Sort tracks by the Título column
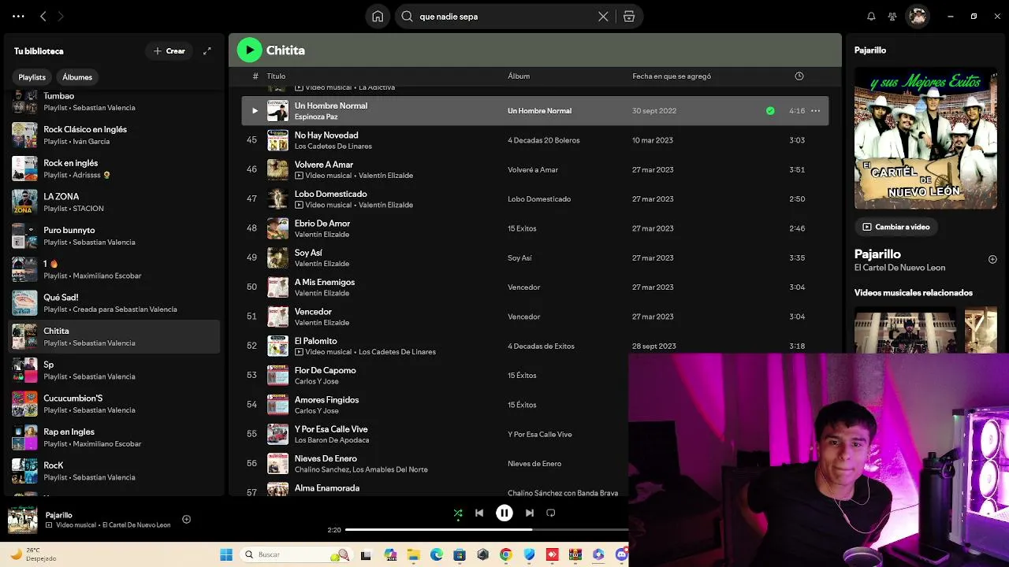This screenshot has width=1009, height=567. (276, 76)
